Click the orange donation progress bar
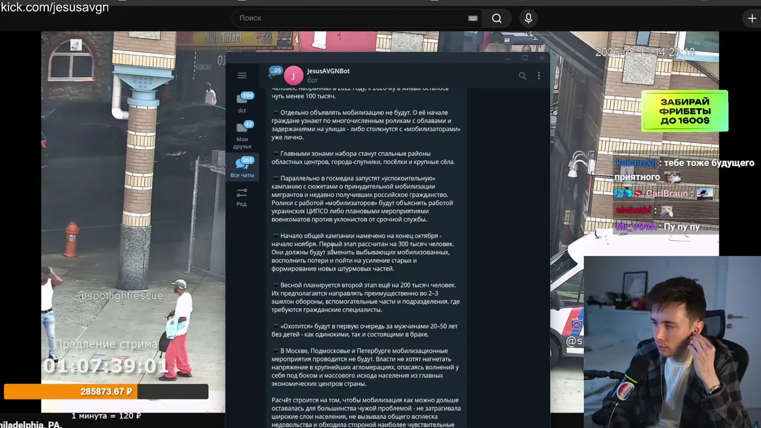Viewport: 761px width, 428px height. tap(106, 391)
